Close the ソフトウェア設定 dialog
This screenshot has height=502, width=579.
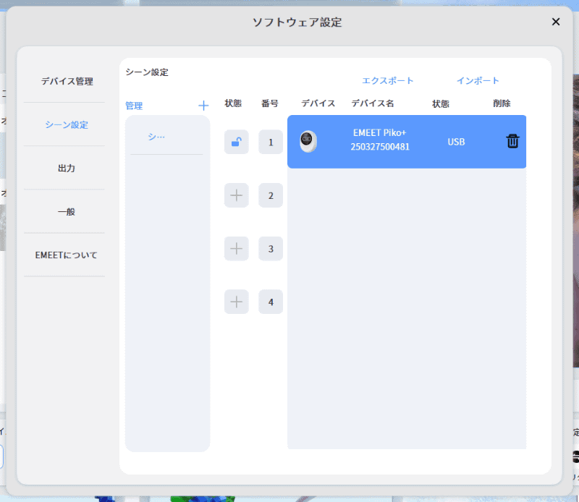pyautogui.click(x=556, y=22)
